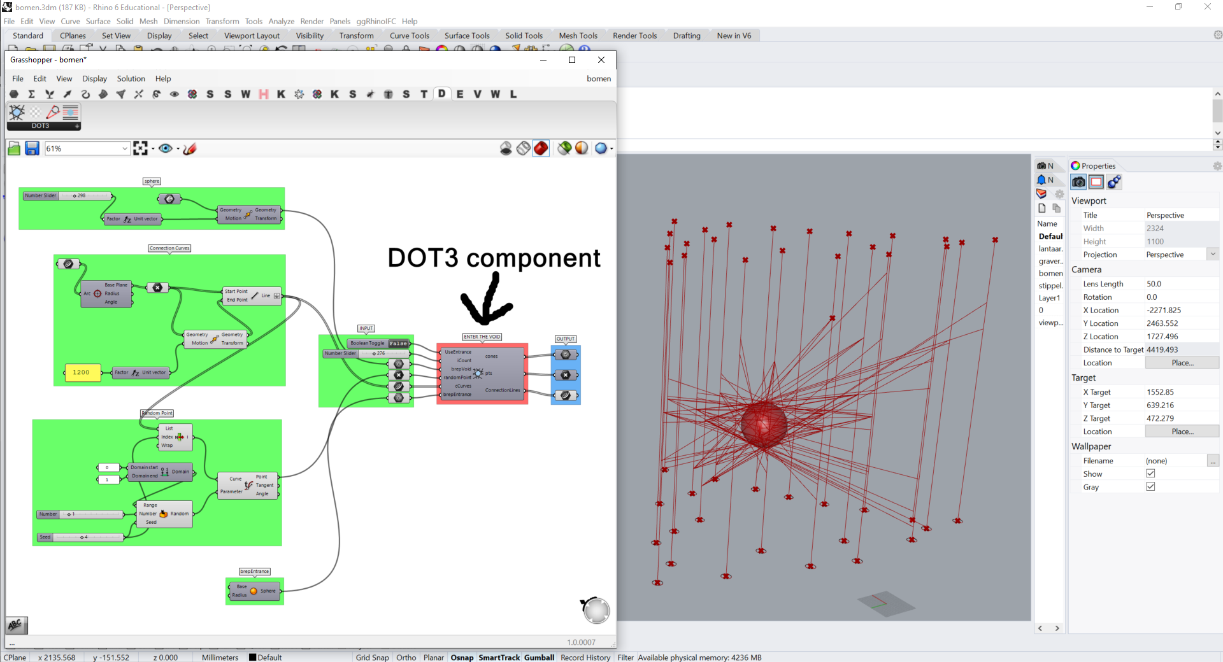The height and width of the screenshot is (662, 1223).
Task: Expand the Projection dropdown
Action: click(x=1213, y=255)
